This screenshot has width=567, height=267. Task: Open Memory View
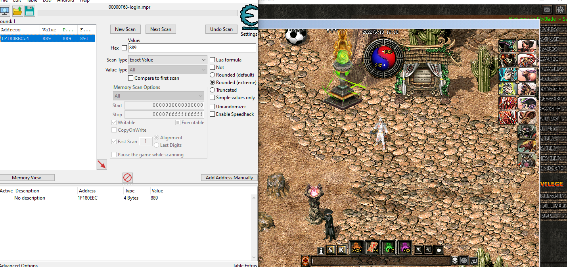pos(27,178)
